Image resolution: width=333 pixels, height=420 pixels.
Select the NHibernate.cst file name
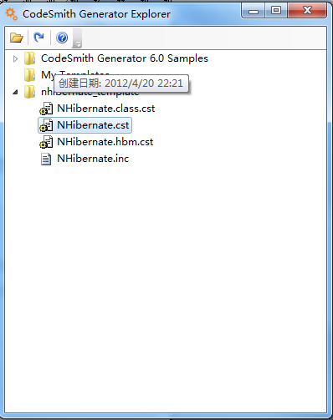tap(93, 125)
